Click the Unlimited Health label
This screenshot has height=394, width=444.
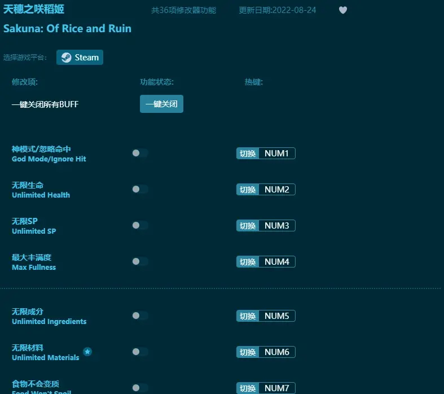pyautogui.click(x=41, y=195)
